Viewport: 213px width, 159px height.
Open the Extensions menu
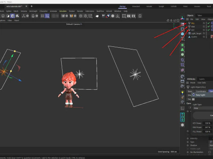[x=90, y=11]
